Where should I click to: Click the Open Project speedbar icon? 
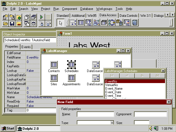tap(5, 17)
